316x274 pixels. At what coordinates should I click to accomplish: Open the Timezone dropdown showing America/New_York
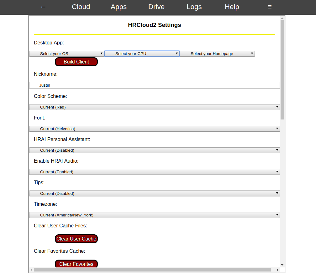(x=154, y=215)
